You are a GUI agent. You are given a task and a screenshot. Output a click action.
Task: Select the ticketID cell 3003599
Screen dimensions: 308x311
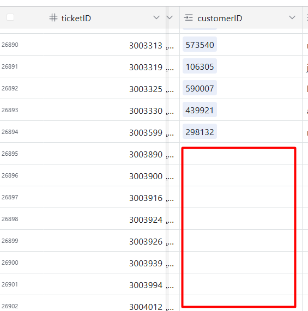pyautogui.click(x=105, y=132)
